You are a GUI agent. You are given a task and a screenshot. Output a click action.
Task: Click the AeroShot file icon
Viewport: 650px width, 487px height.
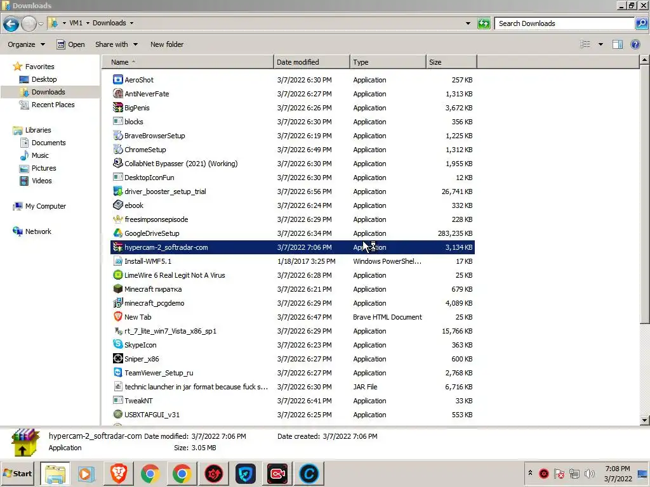(117, 79)
